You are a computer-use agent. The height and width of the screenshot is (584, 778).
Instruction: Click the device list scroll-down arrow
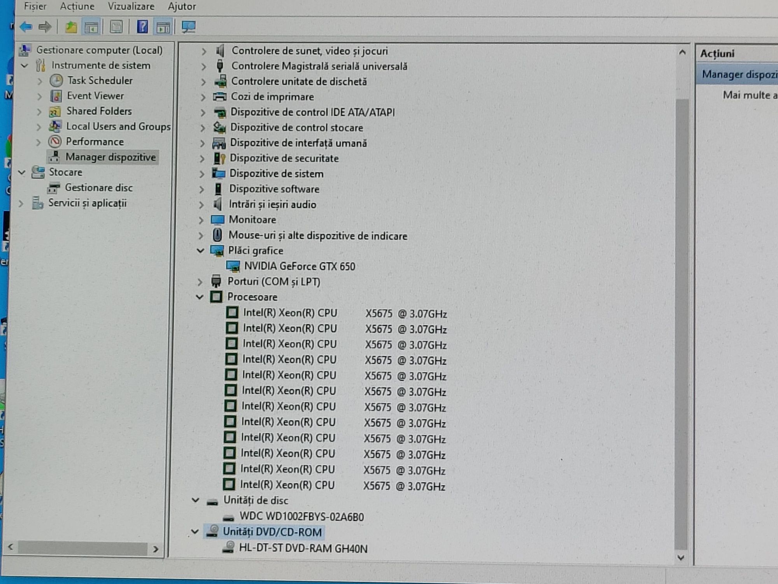click(x=681, y=558)
